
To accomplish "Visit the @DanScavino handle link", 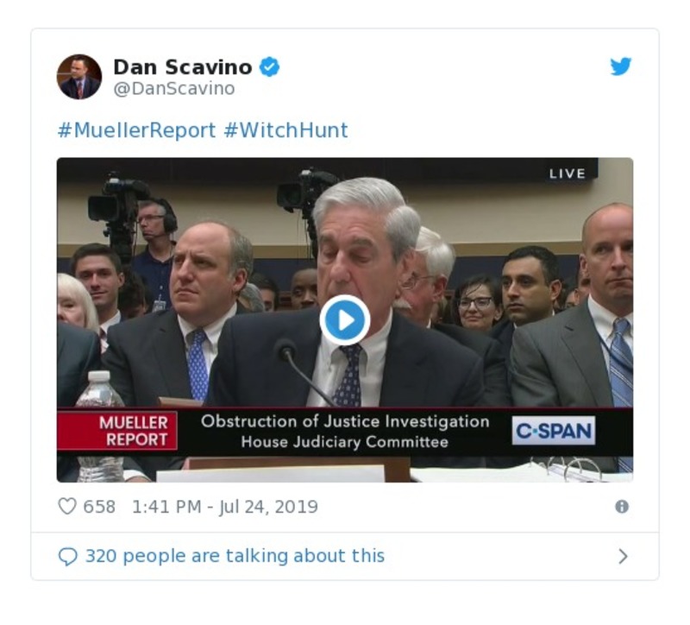I will click(174, 89).
